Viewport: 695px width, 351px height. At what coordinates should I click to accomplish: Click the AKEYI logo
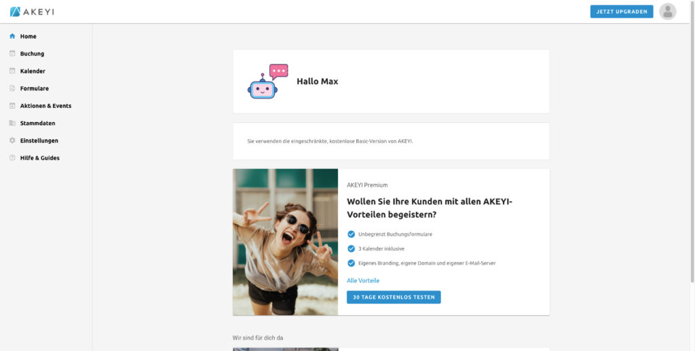(33, 12)
